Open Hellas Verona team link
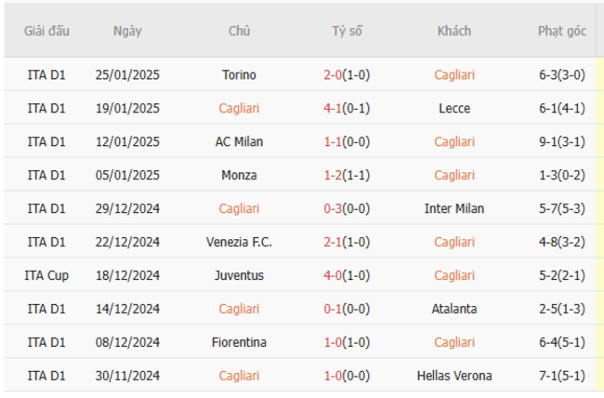Viewport: 604px width, 398px height. pos(454,376)
